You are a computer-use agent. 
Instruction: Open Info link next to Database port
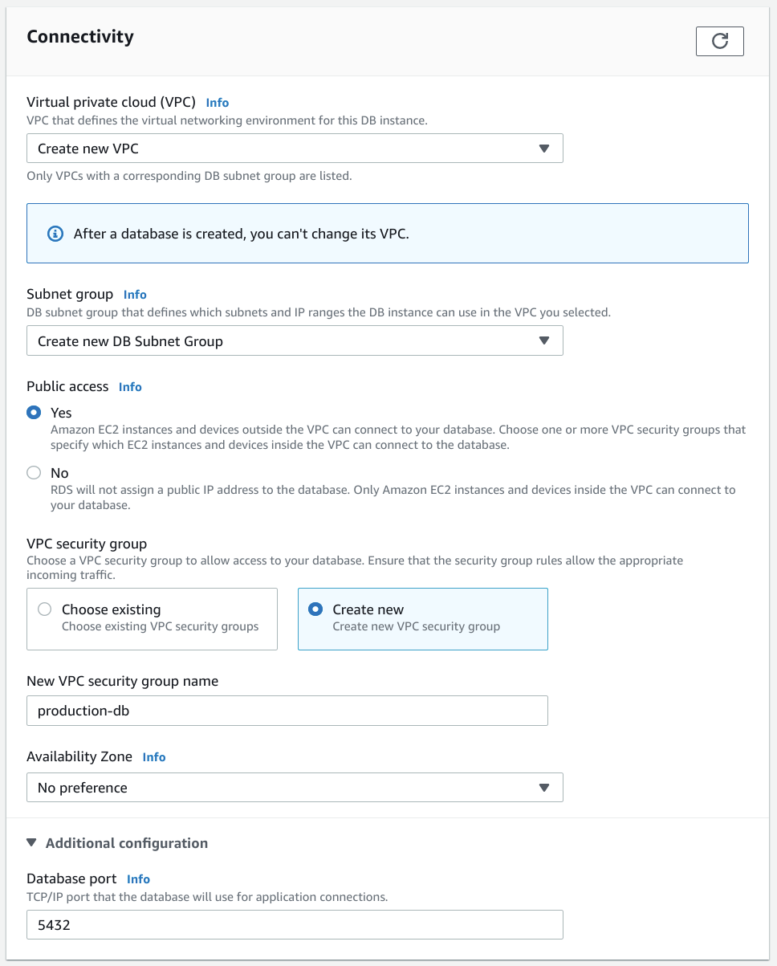pyautogui.click(x=138, y=879)
